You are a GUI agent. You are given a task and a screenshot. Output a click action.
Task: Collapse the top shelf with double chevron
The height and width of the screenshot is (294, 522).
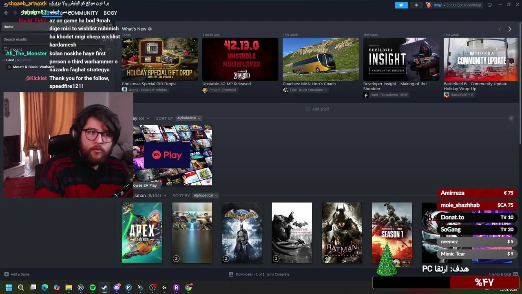(511, 118)
